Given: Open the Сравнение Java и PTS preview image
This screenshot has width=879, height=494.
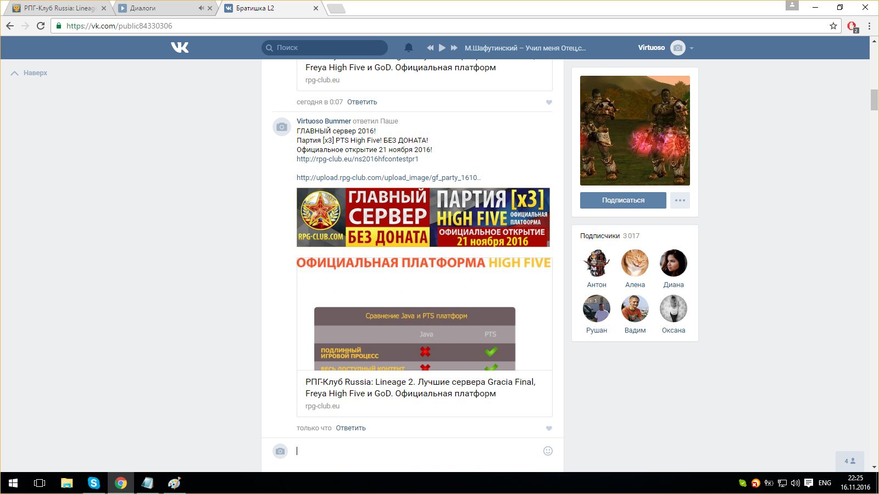Looking at the screenshot, I should pyautogui.click(x=425, y=314).
